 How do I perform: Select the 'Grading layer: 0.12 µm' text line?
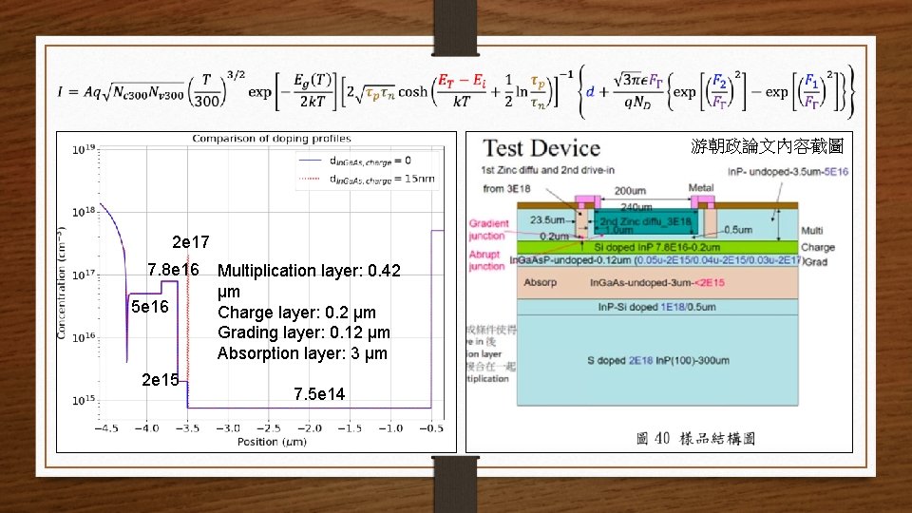coord(304,332)
